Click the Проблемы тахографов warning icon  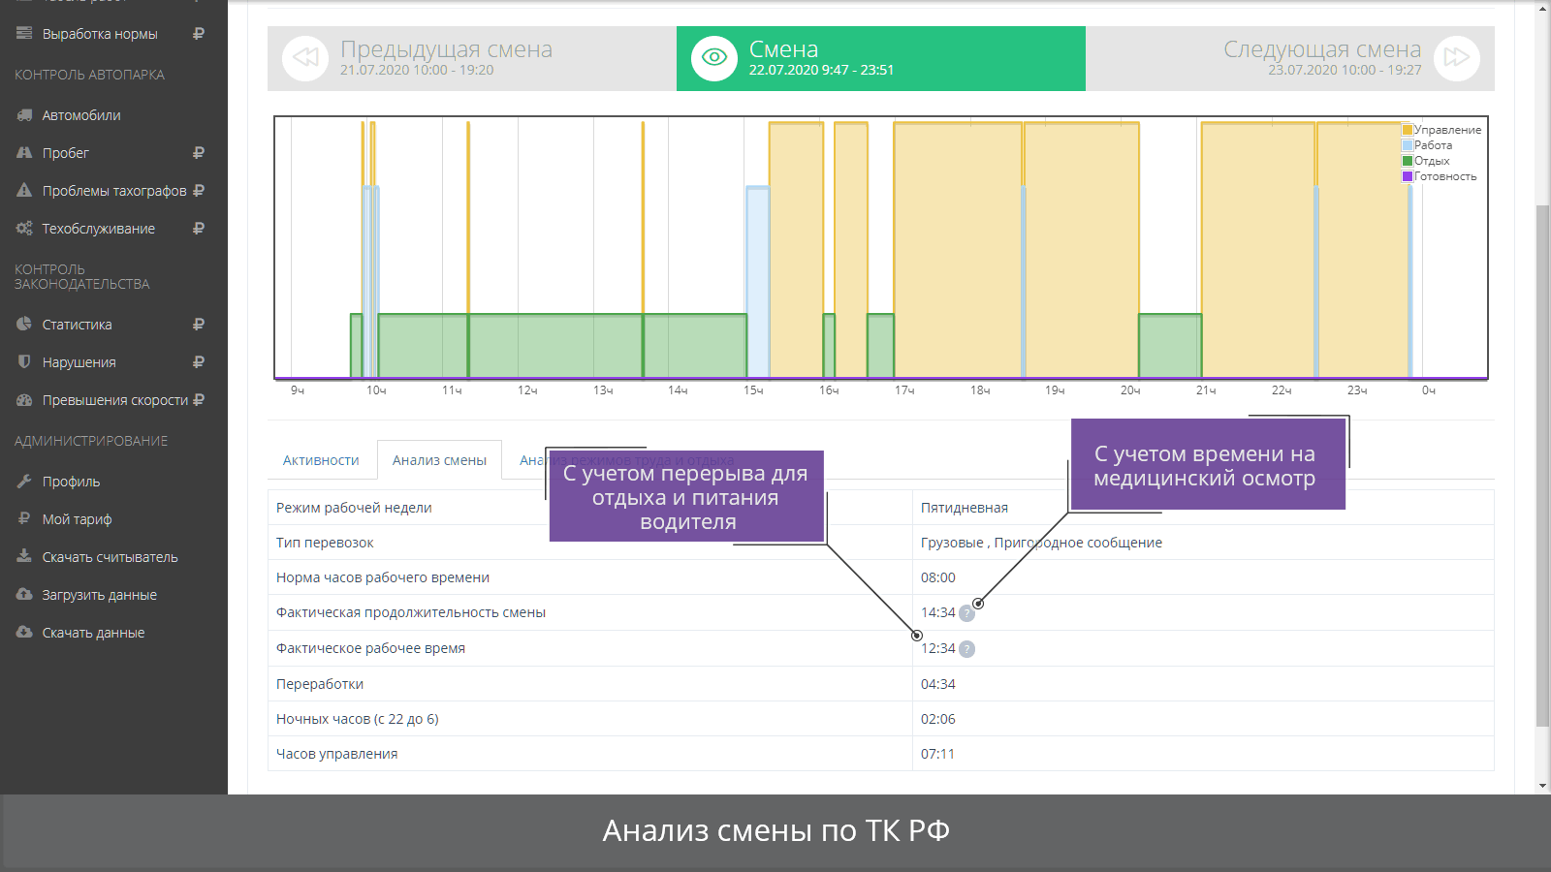[x=24, y=190]
